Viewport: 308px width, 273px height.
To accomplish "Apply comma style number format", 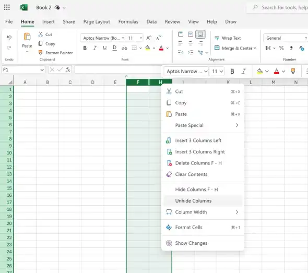I will [x=291, y=48].
